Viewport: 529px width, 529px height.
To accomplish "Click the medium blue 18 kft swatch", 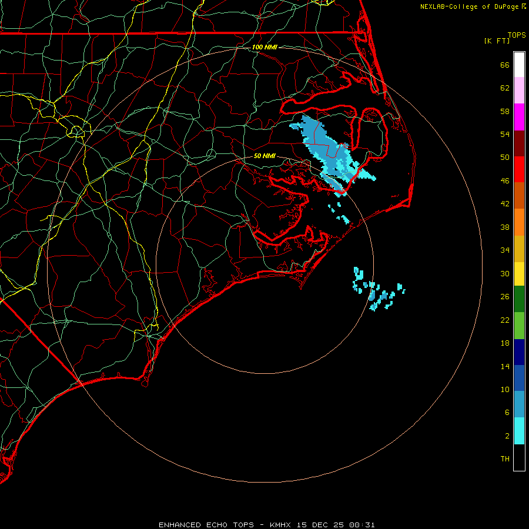I will (x=519, y=378).
